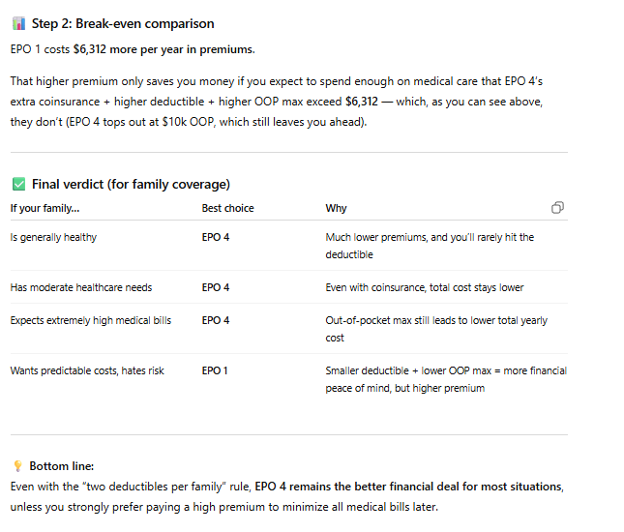Click the "Step 2: Break-even comparison" heading
The width and height of the screenshot is (624, 532).
point(123,23)
